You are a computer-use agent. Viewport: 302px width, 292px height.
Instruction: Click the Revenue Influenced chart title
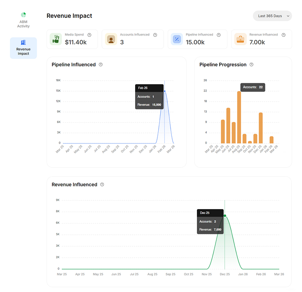(x=74, y=184)
